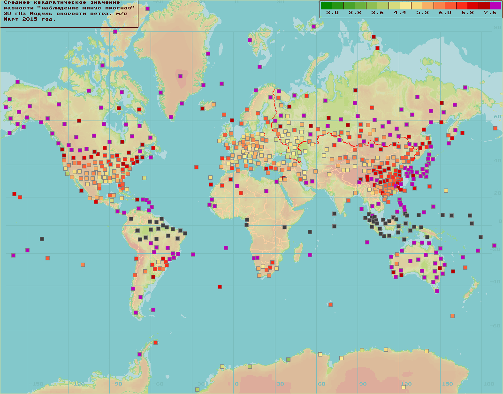Select legend label 4.4
This screenshot has width=503, height=394.
400,13
